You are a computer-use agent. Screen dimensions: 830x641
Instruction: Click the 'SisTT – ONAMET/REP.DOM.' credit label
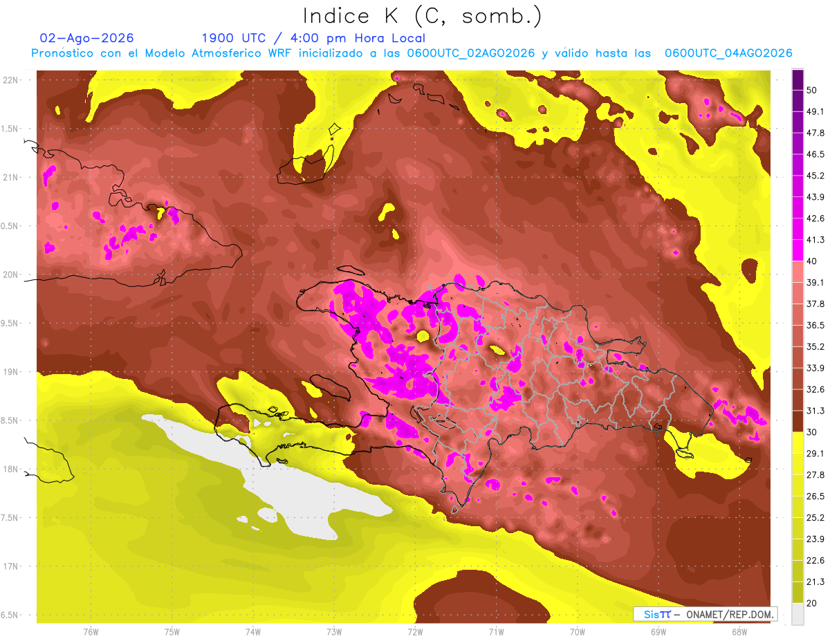pos(705,614)
